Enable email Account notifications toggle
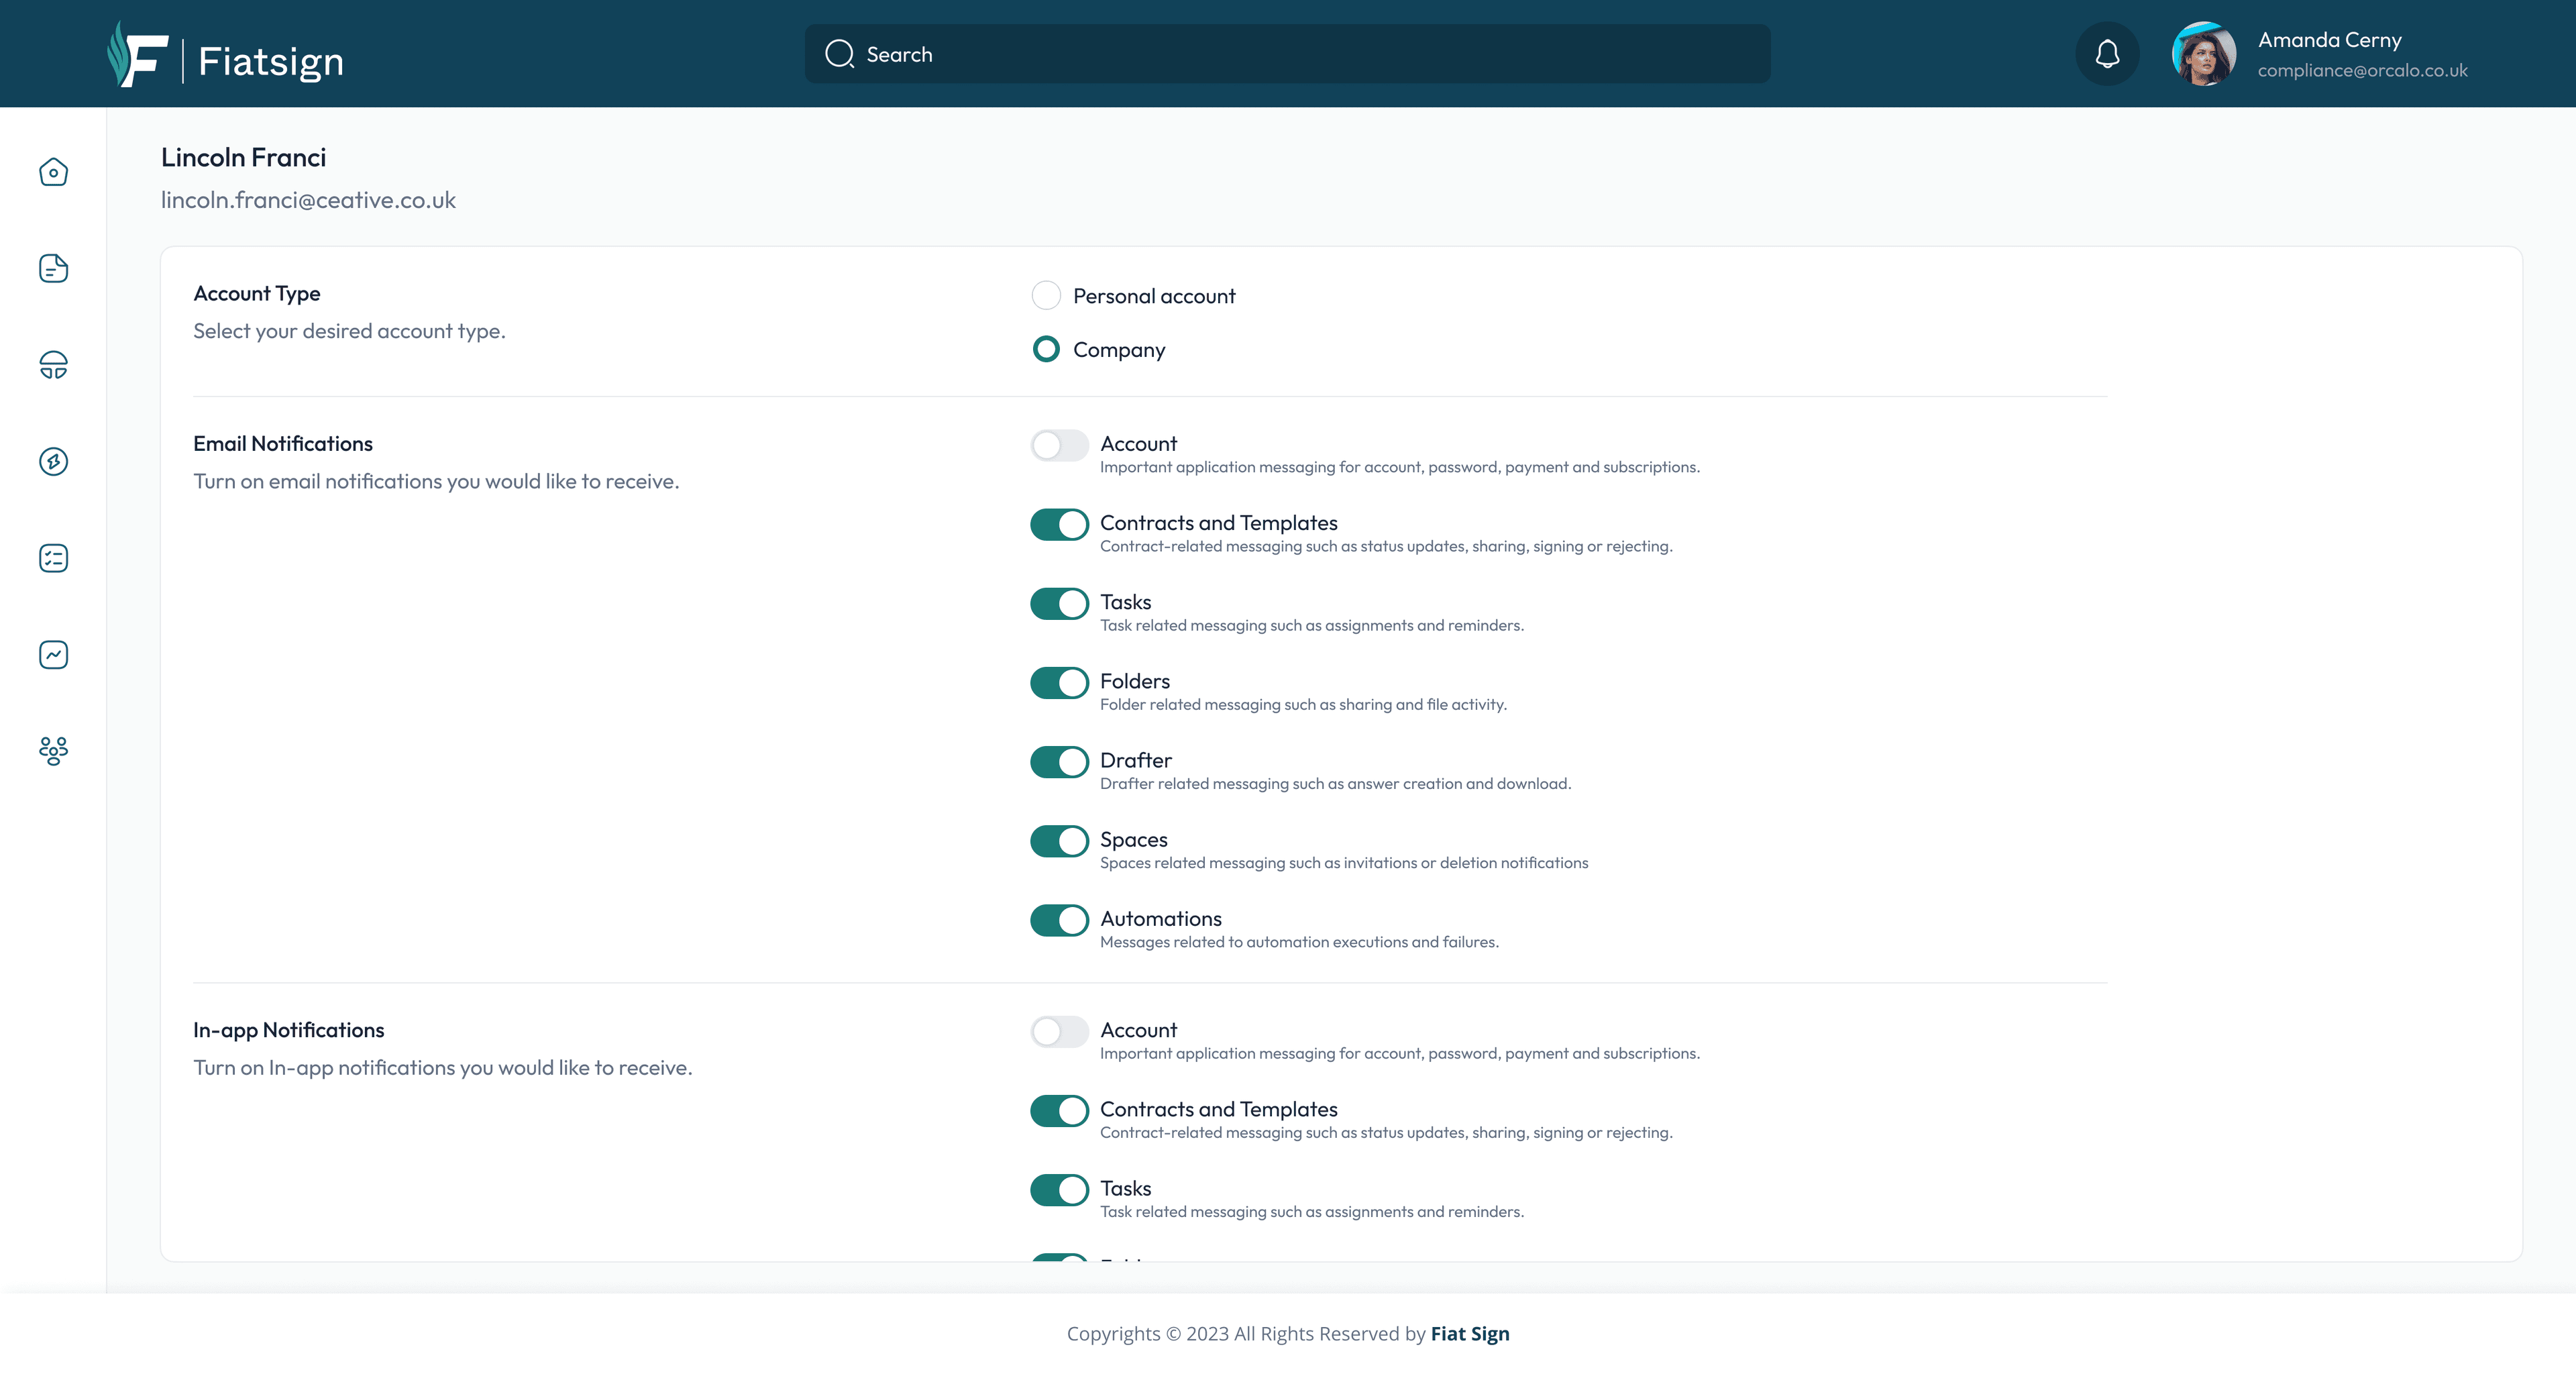 coord(1059,445)
